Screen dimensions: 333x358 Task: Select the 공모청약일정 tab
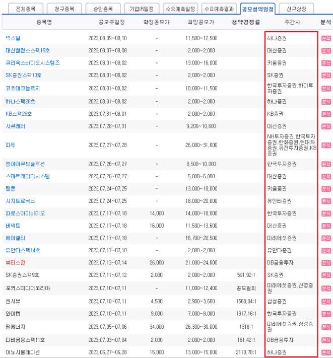tap(257, 9)
